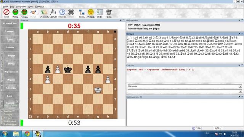Select the black pawn on b5
244x137 pixels.
click(48, 69)
